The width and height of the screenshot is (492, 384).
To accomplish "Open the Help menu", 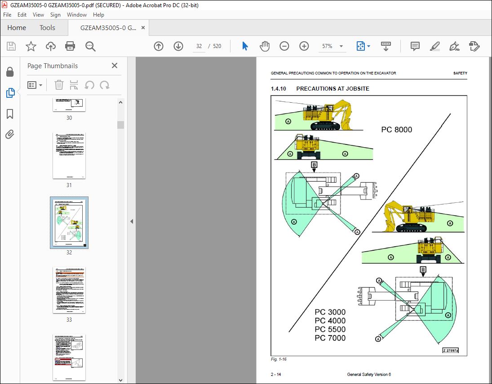I will point(98,15).
